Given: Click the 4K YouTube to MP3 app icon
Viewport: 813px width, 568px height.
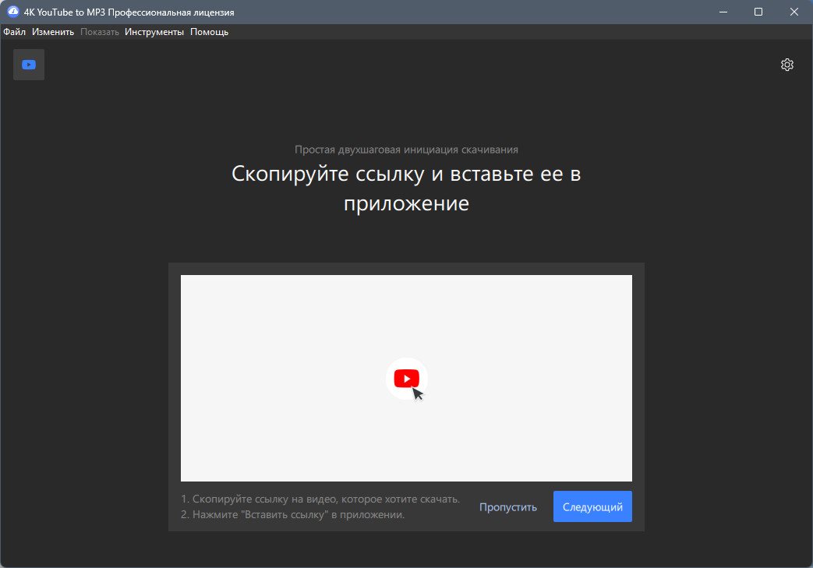Looking at the screenshot, I should click(13, 12).
